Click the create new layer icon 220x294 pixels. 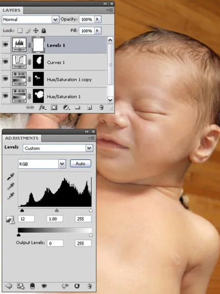coord(89,108)
